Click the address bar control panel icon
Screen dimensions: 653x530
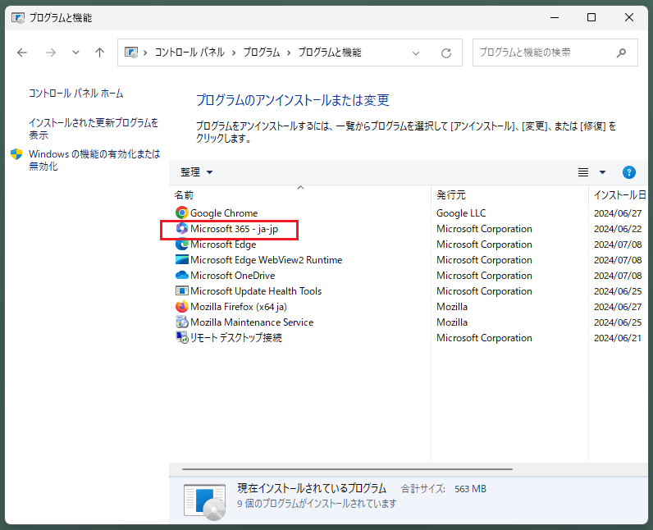(x=131, y=53)
